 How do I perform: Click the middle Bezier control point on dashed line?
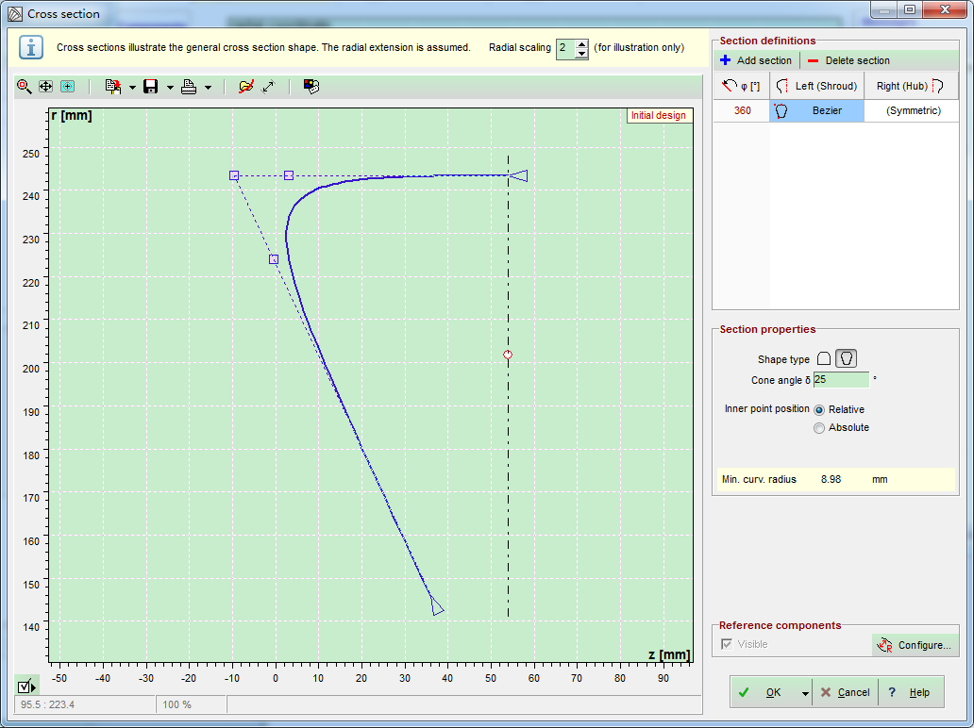[x=274, y=259]
